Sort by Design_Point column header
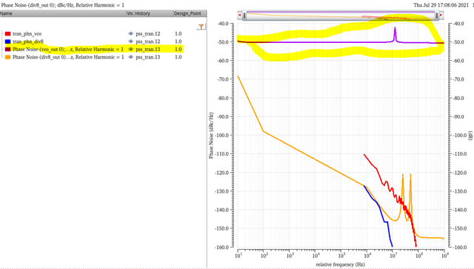The width and height of the screenshot is (474, 269). click(190, 13)
